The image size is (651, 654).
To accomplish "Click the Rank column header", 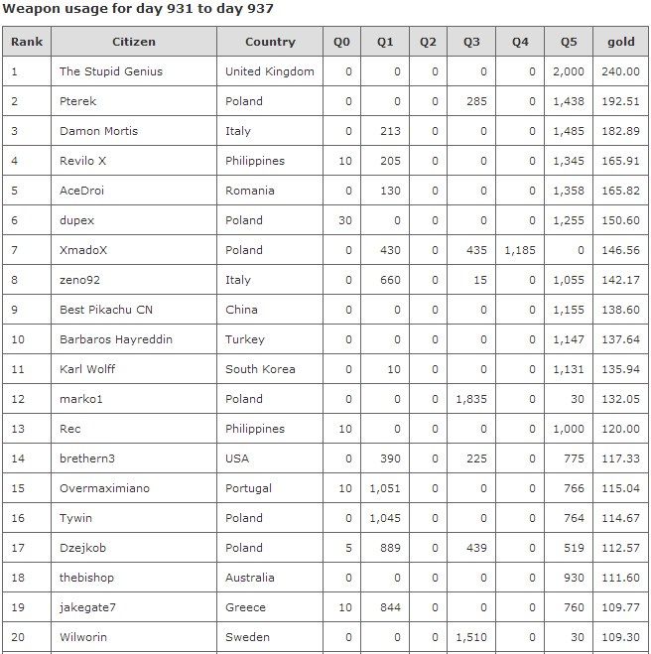I will pos(27,42).
